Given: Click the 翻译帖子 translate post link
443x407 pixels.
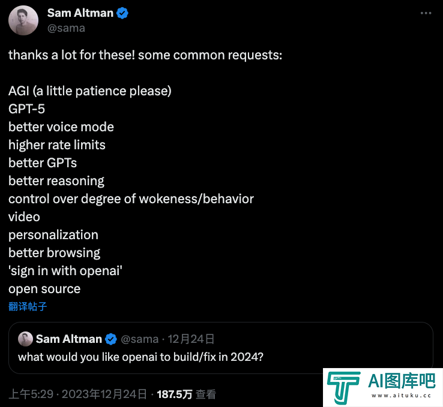Looking at the screenshot, I should pyautogui.click(x=28, y=306).
